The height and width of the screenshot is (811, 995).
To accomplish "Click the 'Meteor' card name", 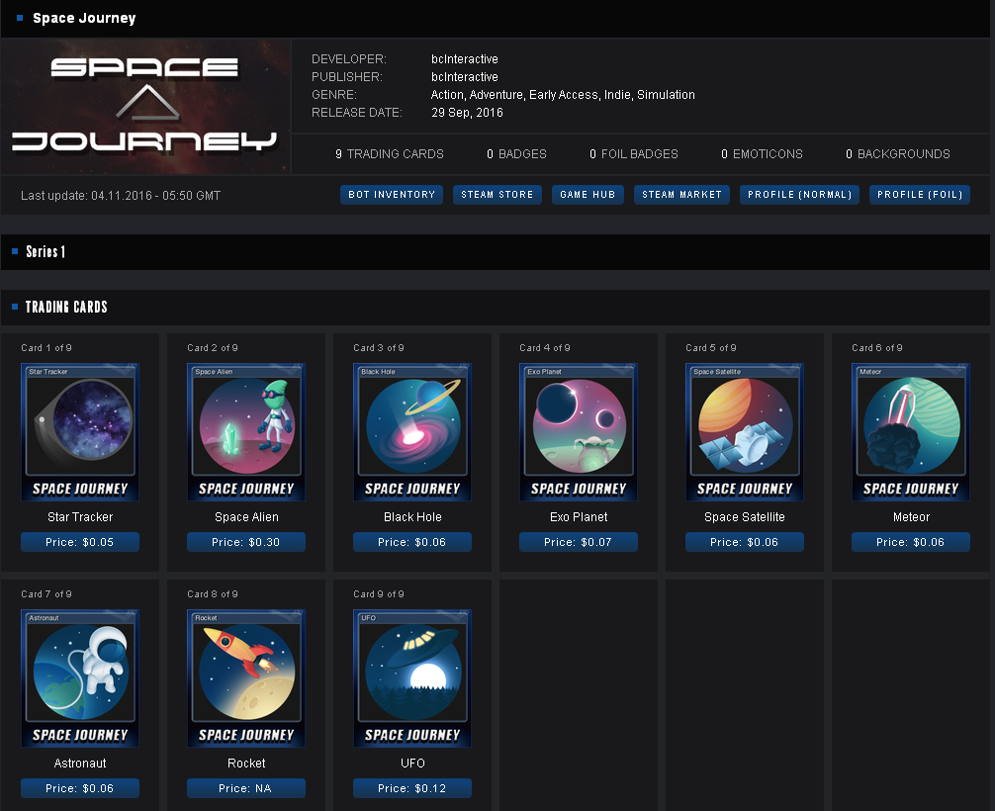I will click(x=911, y=517).
